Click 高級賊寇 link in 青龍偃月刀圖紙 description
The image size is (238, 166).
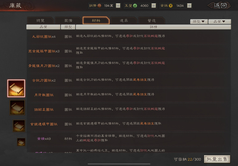click(158, 63)
